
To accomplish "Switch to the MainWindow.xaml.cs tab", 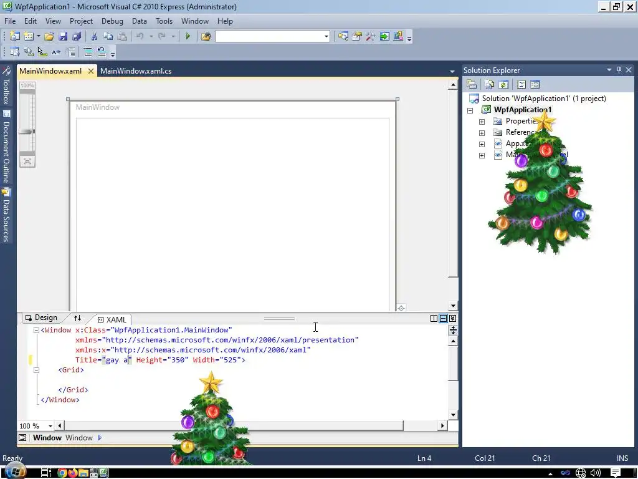I will 136,71.
